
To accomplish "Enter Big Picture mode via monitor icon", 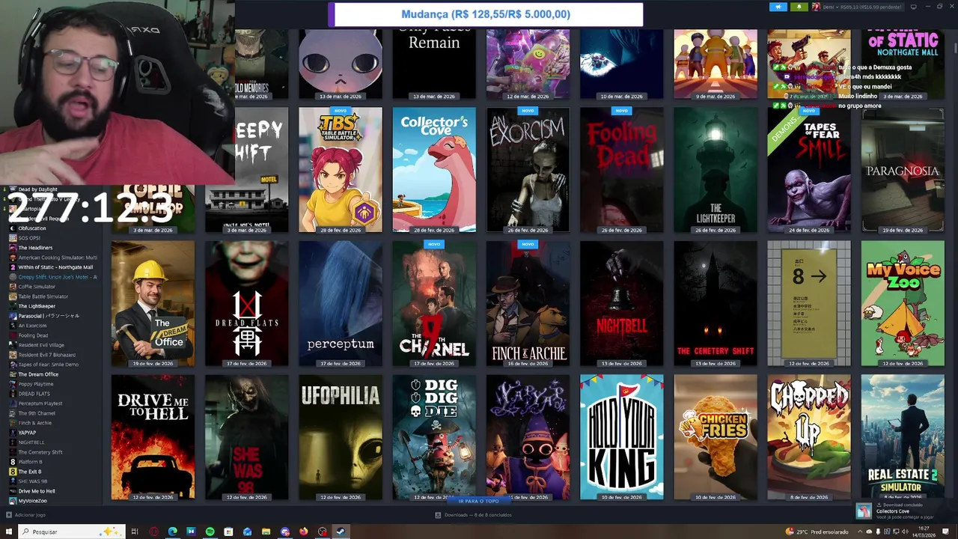I will coord(913,7).
